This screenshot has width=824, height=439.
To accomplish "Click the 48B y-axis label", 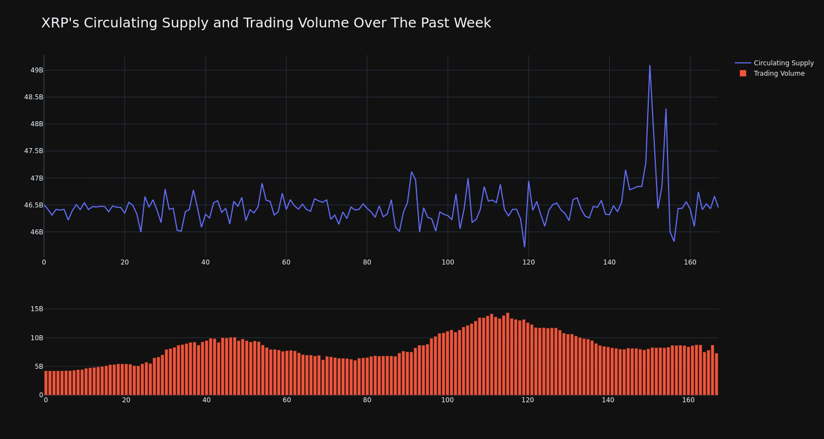I will point(37,124).
